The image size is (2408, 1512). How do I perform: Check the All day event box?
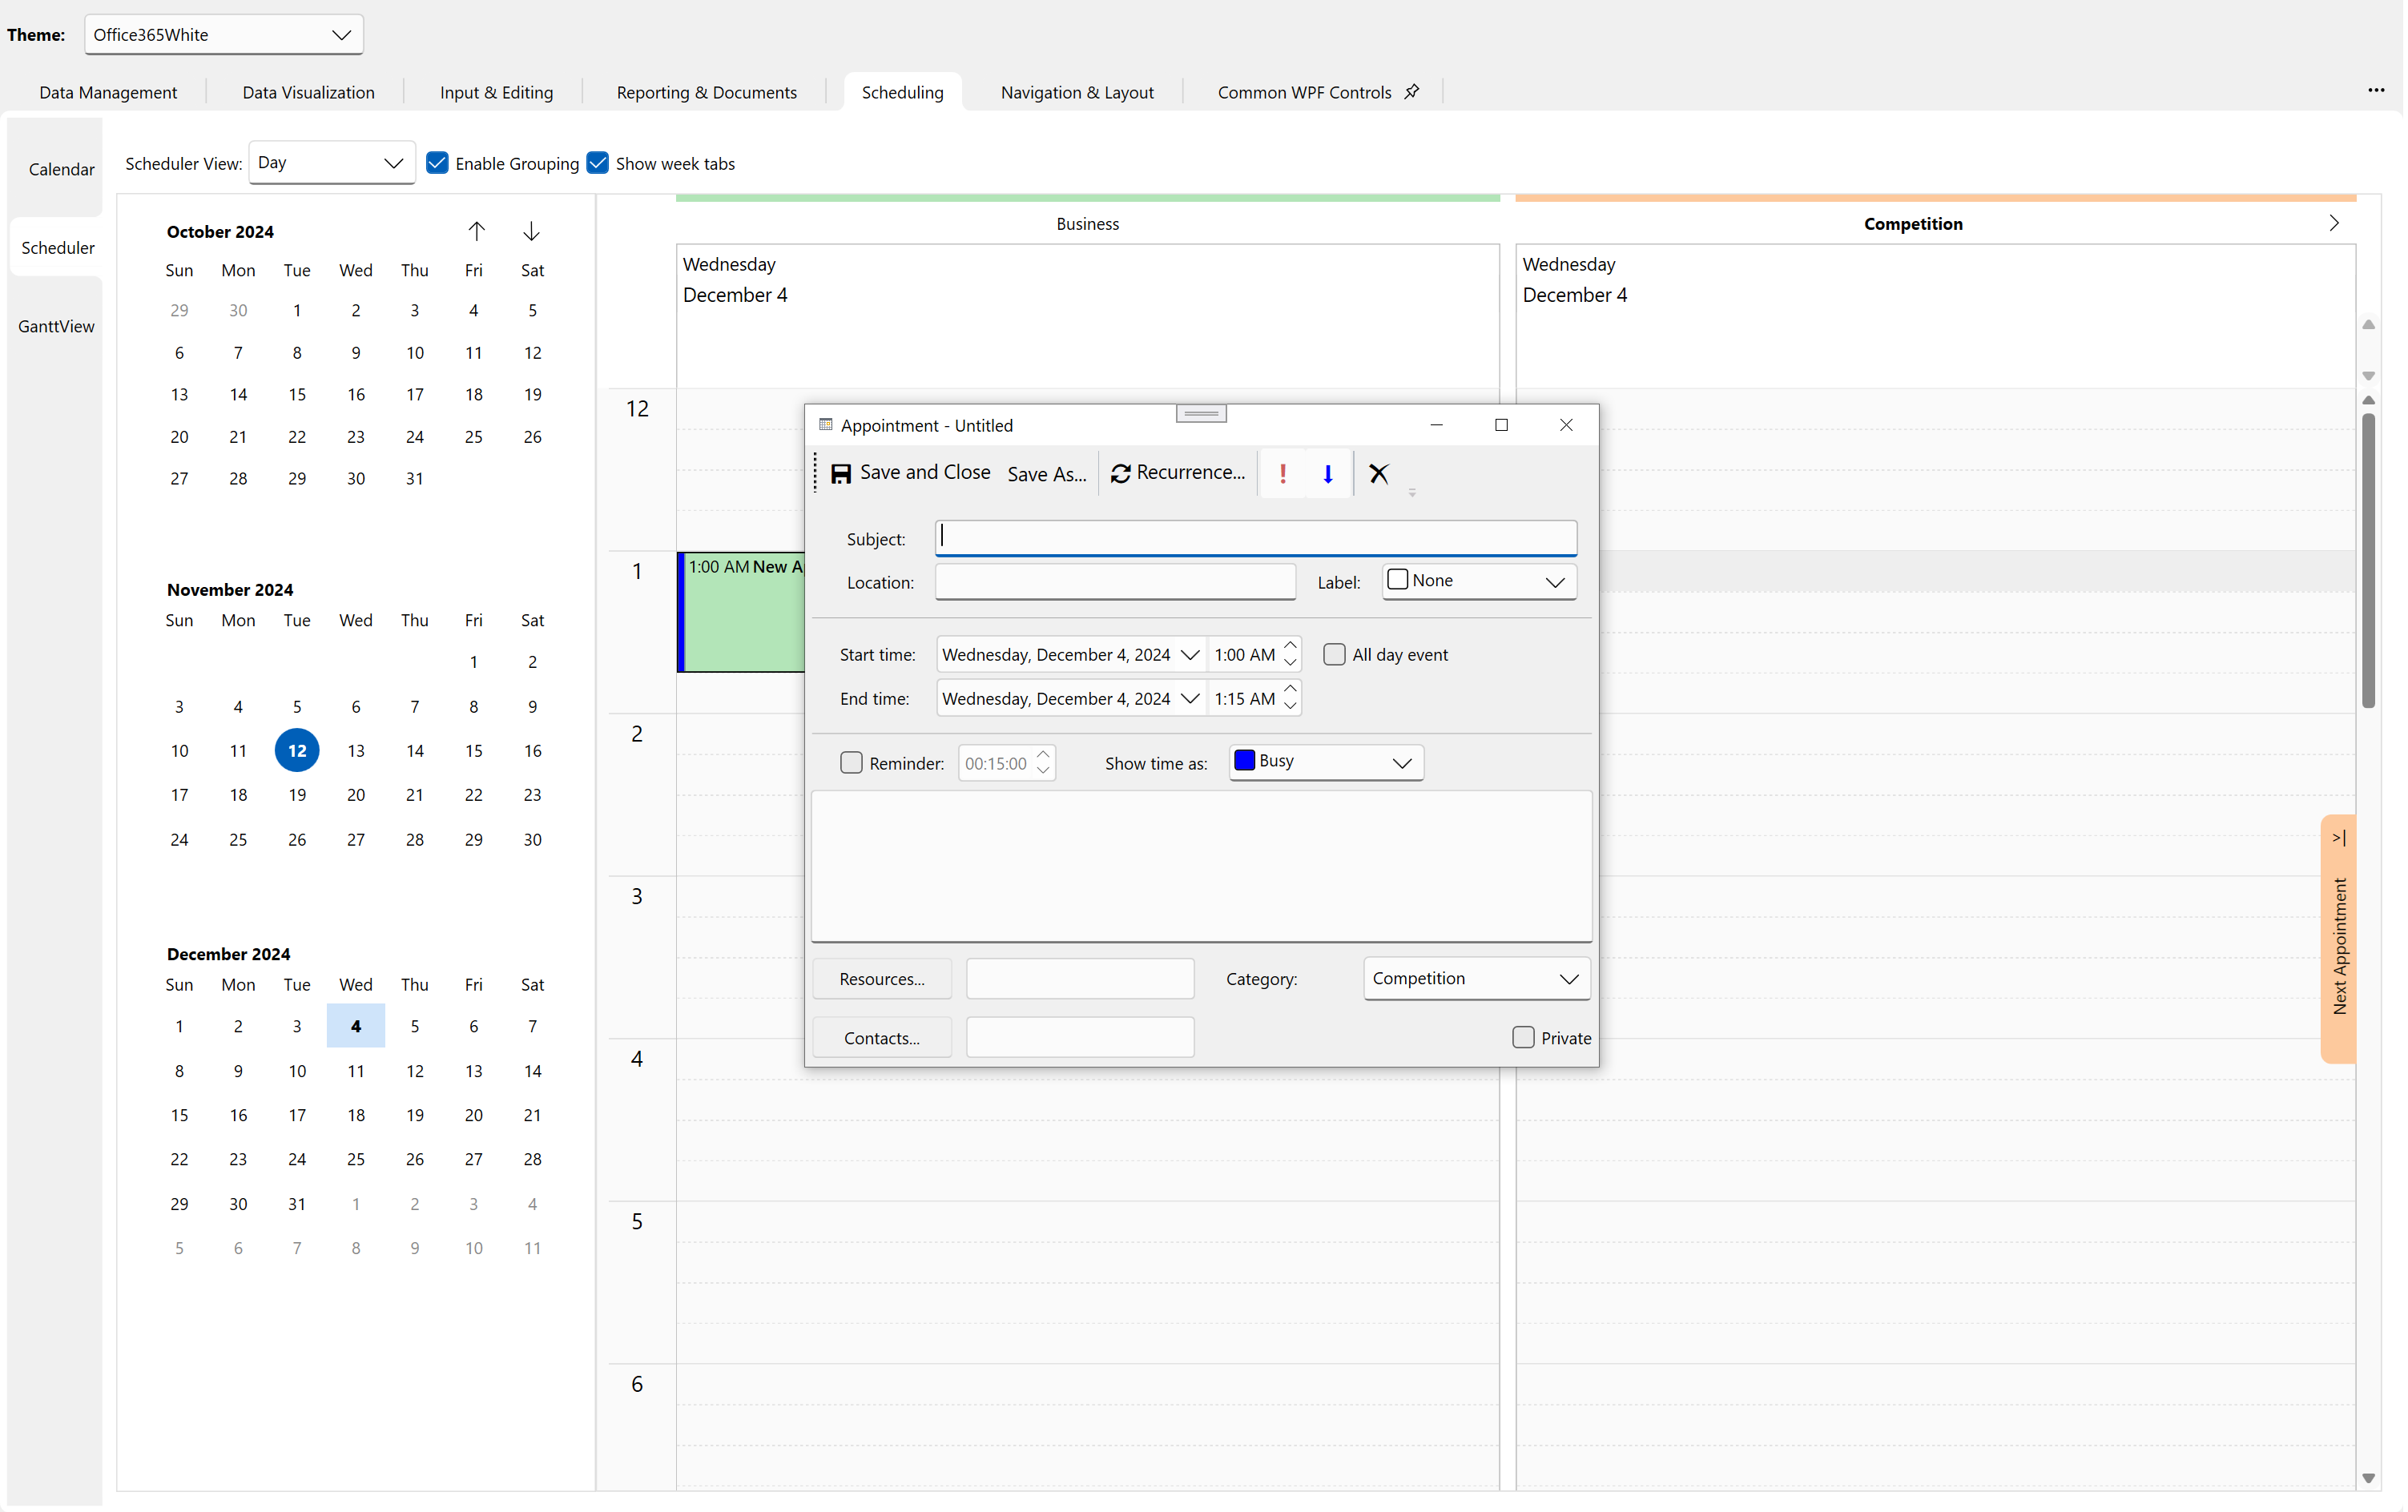tap(1334, 654)
